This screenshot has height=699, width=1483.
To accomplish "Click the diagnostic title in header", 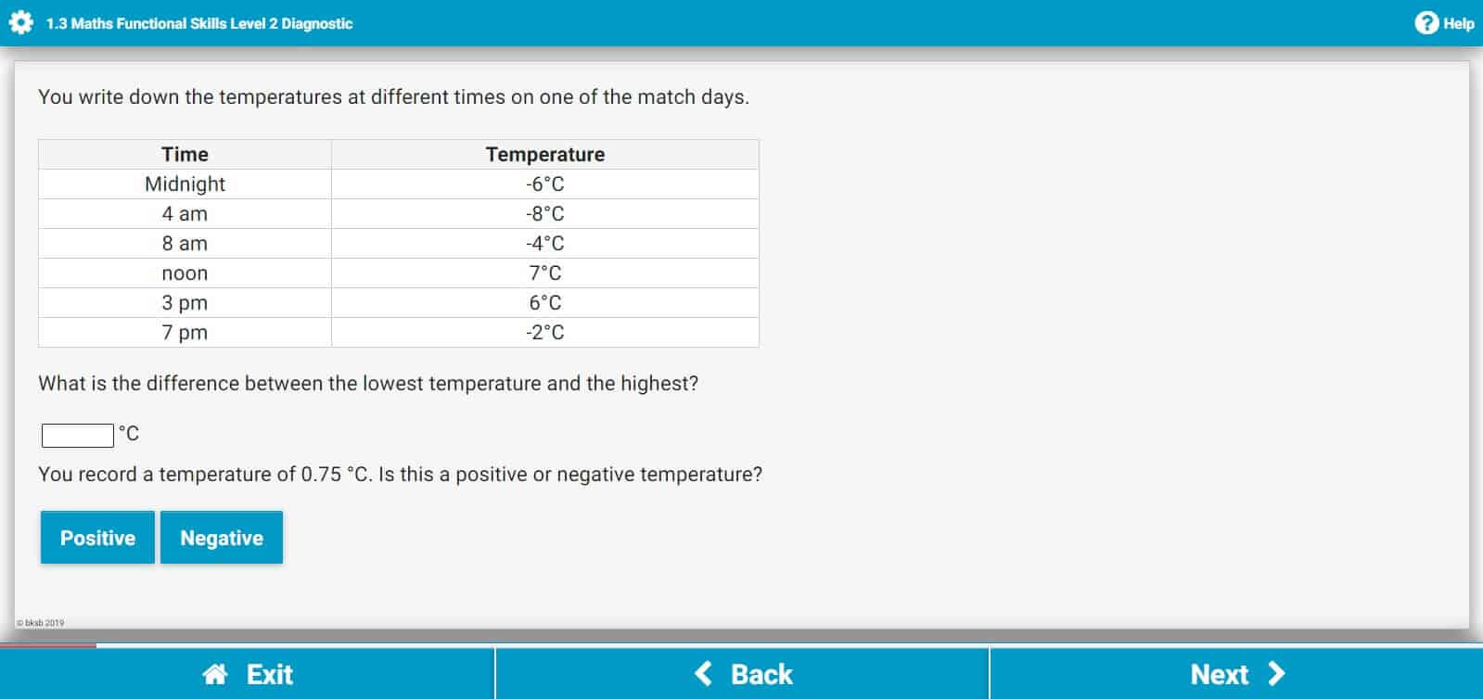I will coord(199,23).
